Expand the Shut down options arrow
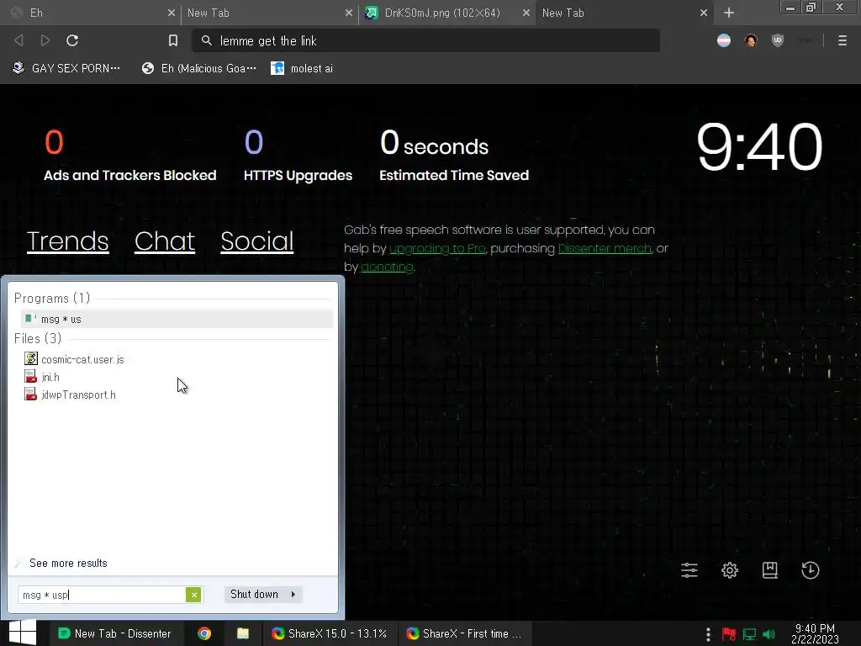 point(293,595)
